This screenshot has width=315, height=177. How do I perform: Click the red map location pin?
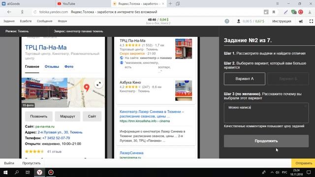[87, 88]
